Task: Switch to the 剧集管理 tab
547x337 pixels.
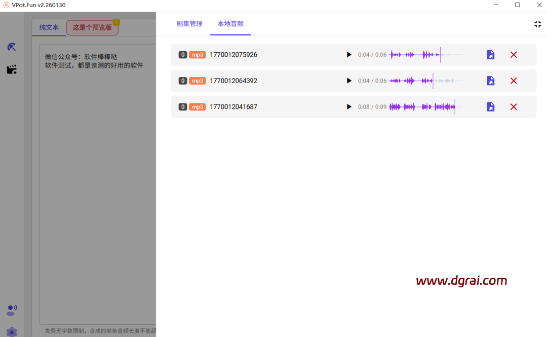Action: (x=189, y=24)
